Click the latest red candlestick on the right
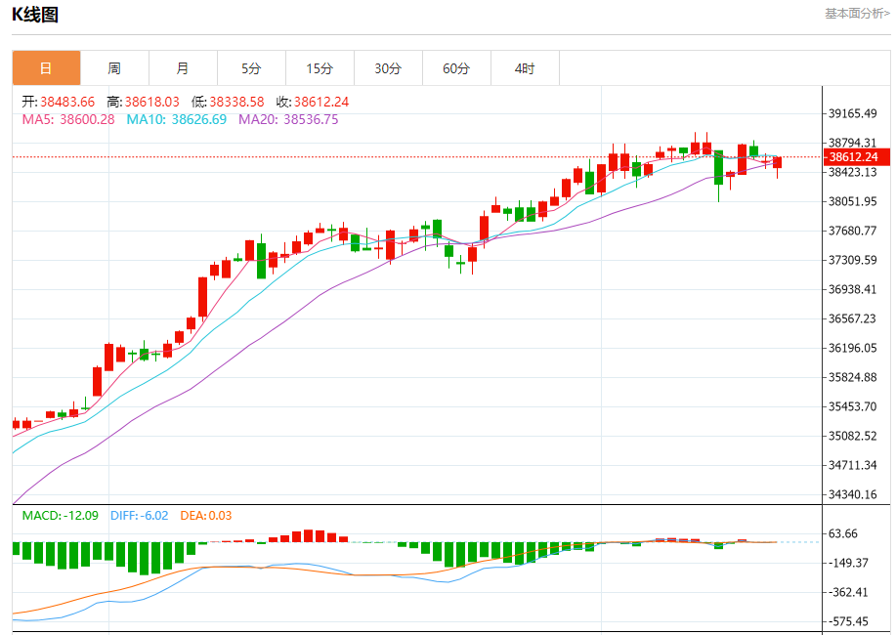The height and width of the screenshot is (635, 896). (777, 162)
